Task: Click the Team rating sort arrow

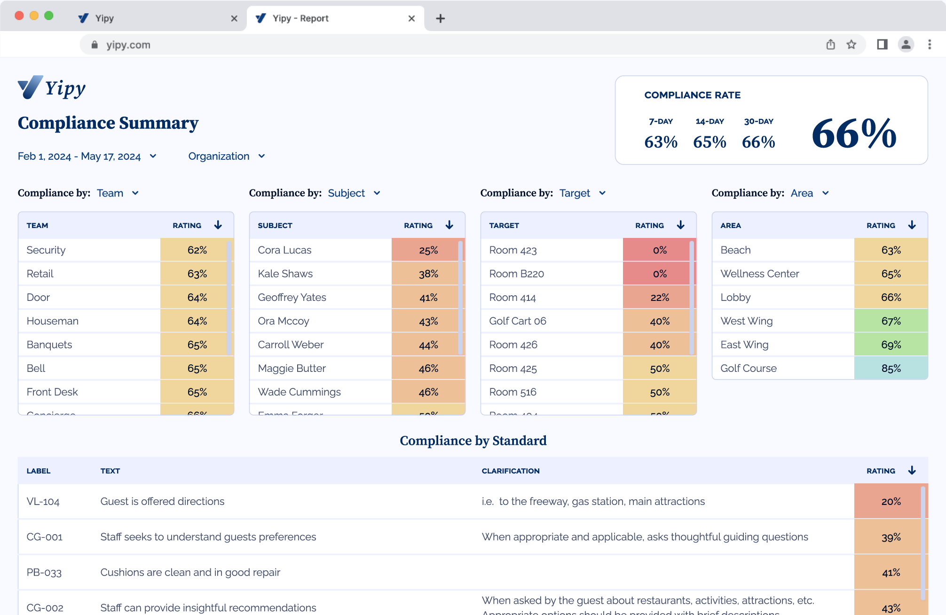Action: tap(218, 225)
